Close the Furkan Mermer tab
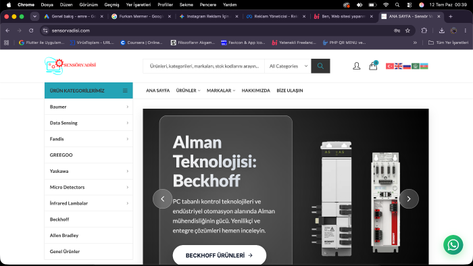This screenshot has height=266, width=473. (169, 17)
